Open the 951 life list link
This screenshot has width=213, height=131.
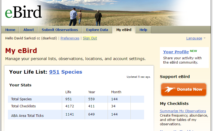point(54,72)
